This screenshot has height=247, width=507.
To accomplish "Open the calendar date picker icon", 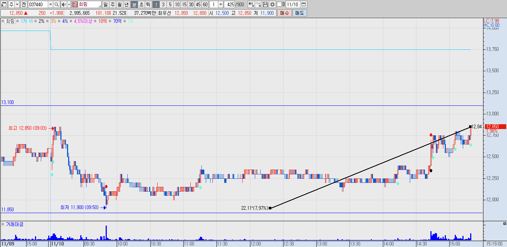I will coord(304,4).
